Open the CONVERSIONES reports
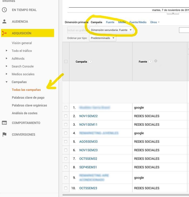 (23, 135)
